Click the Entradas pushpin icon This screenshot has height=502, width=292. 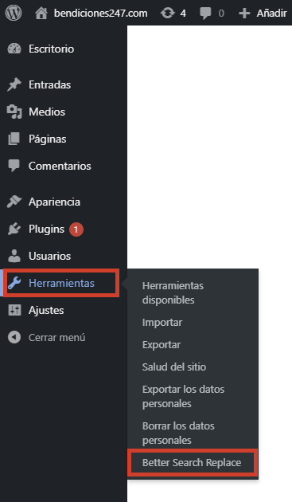tap(14, 84)
